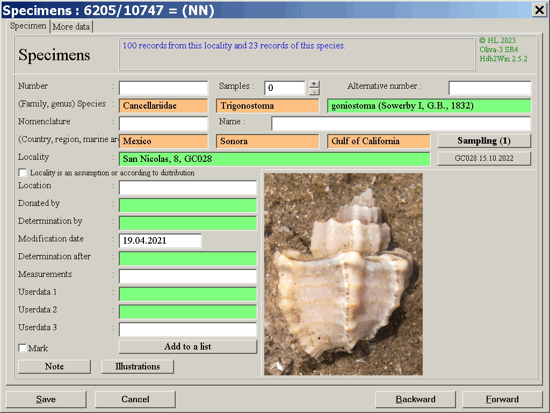The width and height of the screenshot is (550, 413).
Task: Open the Note for this specimen
Action: tap(54, 366)
